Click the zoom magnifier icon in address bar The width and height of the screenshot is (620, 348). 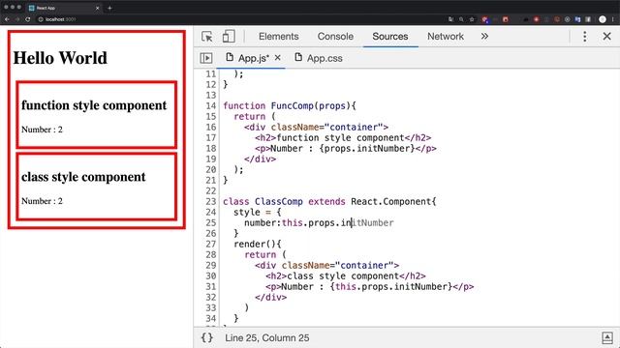(x=461, y=19)
